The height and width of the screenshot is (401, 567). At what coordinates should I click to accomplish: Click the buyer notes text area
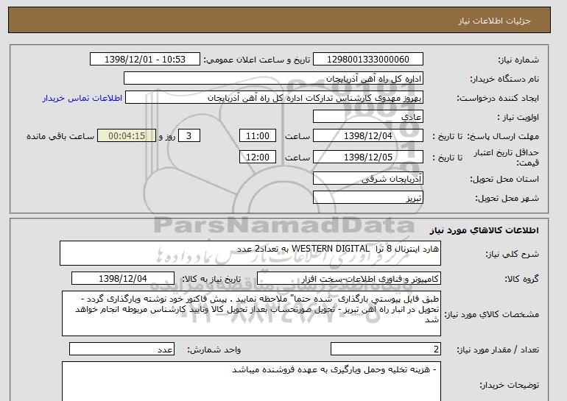(x=251, y=381)
